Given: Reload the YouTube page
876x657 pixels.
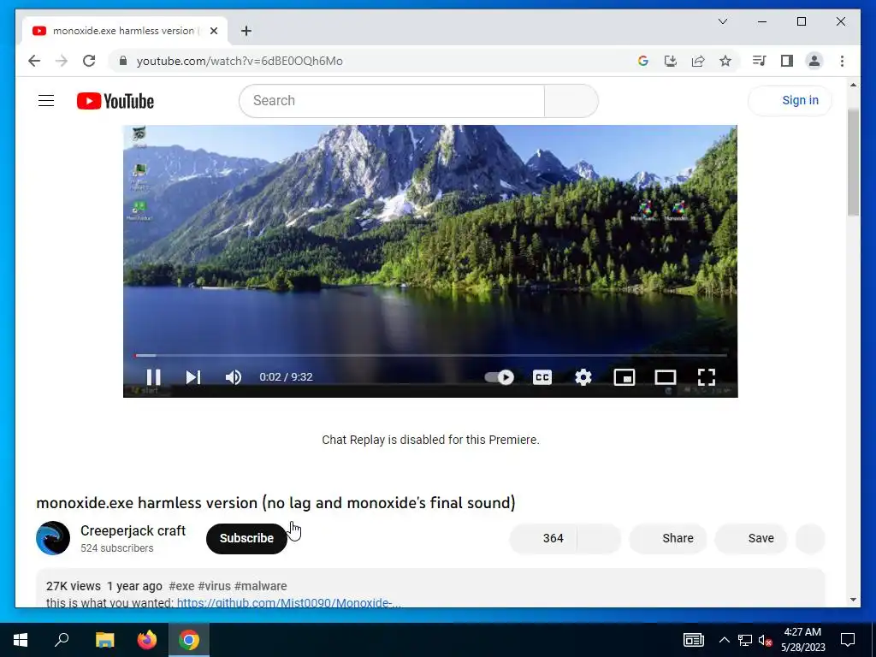Looking at the screenshot, I should click(x=89, y=61).
